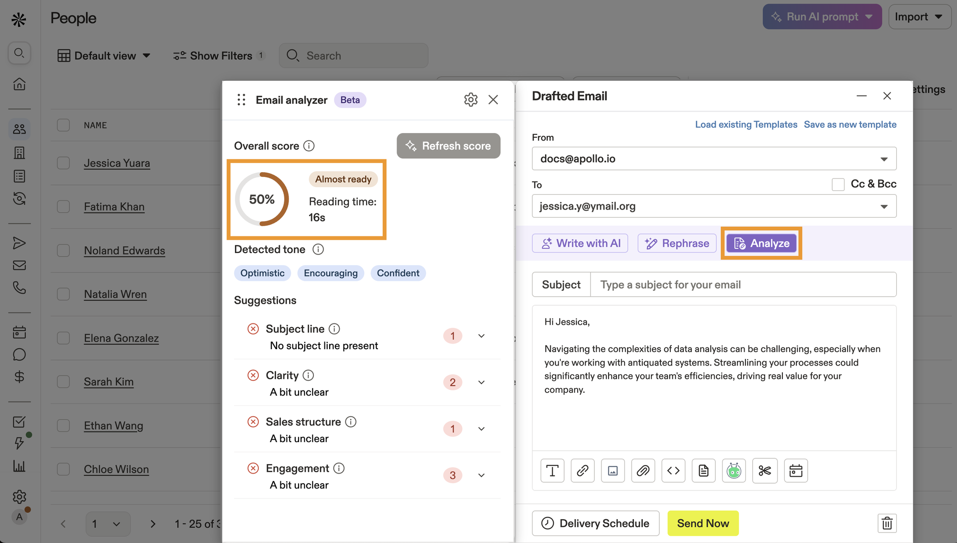Select Jessica Yuara's row checkbox
The image size is (957, 543).
63,163
